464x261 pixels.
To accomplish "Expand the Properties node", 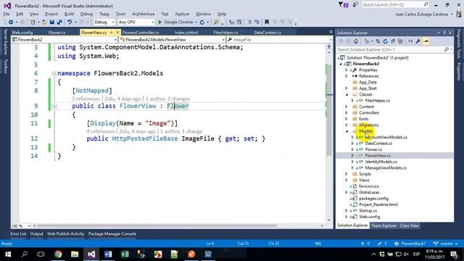I will tap(347, 70).
